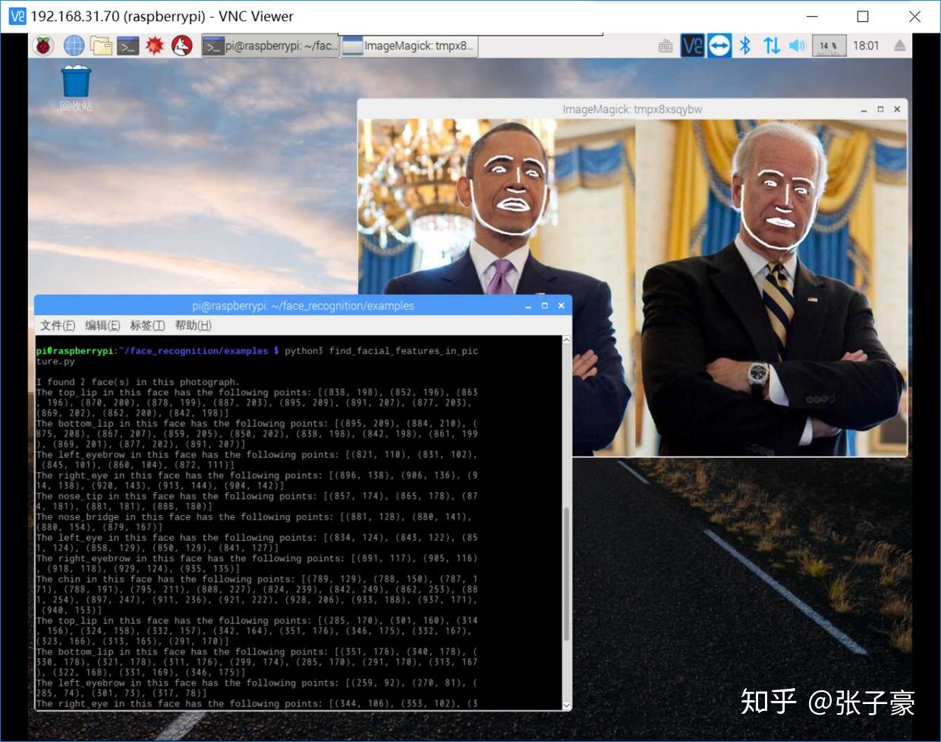Click the volume icon to mute audio
The height and width of the screenshot is (742, 941).
[798, 46]
